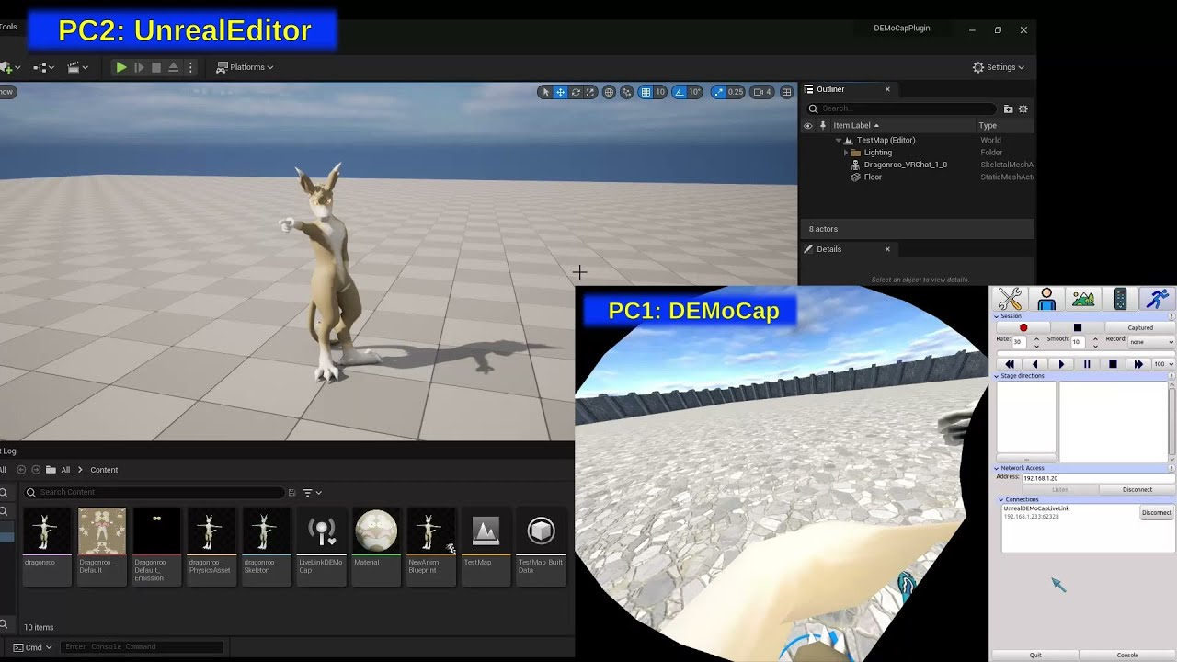Toggle Outliner visibility eye column header
Viewport: 1177px width, 662px height.
pyautogui.click(x=808, y=125)
